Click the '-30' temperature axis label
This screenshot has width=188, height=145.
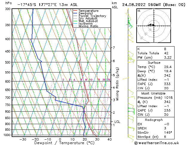(x=23, y=139)
